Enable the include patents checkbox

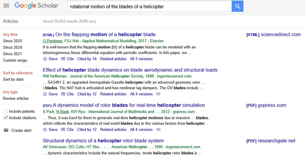click(x=5, y=111)
